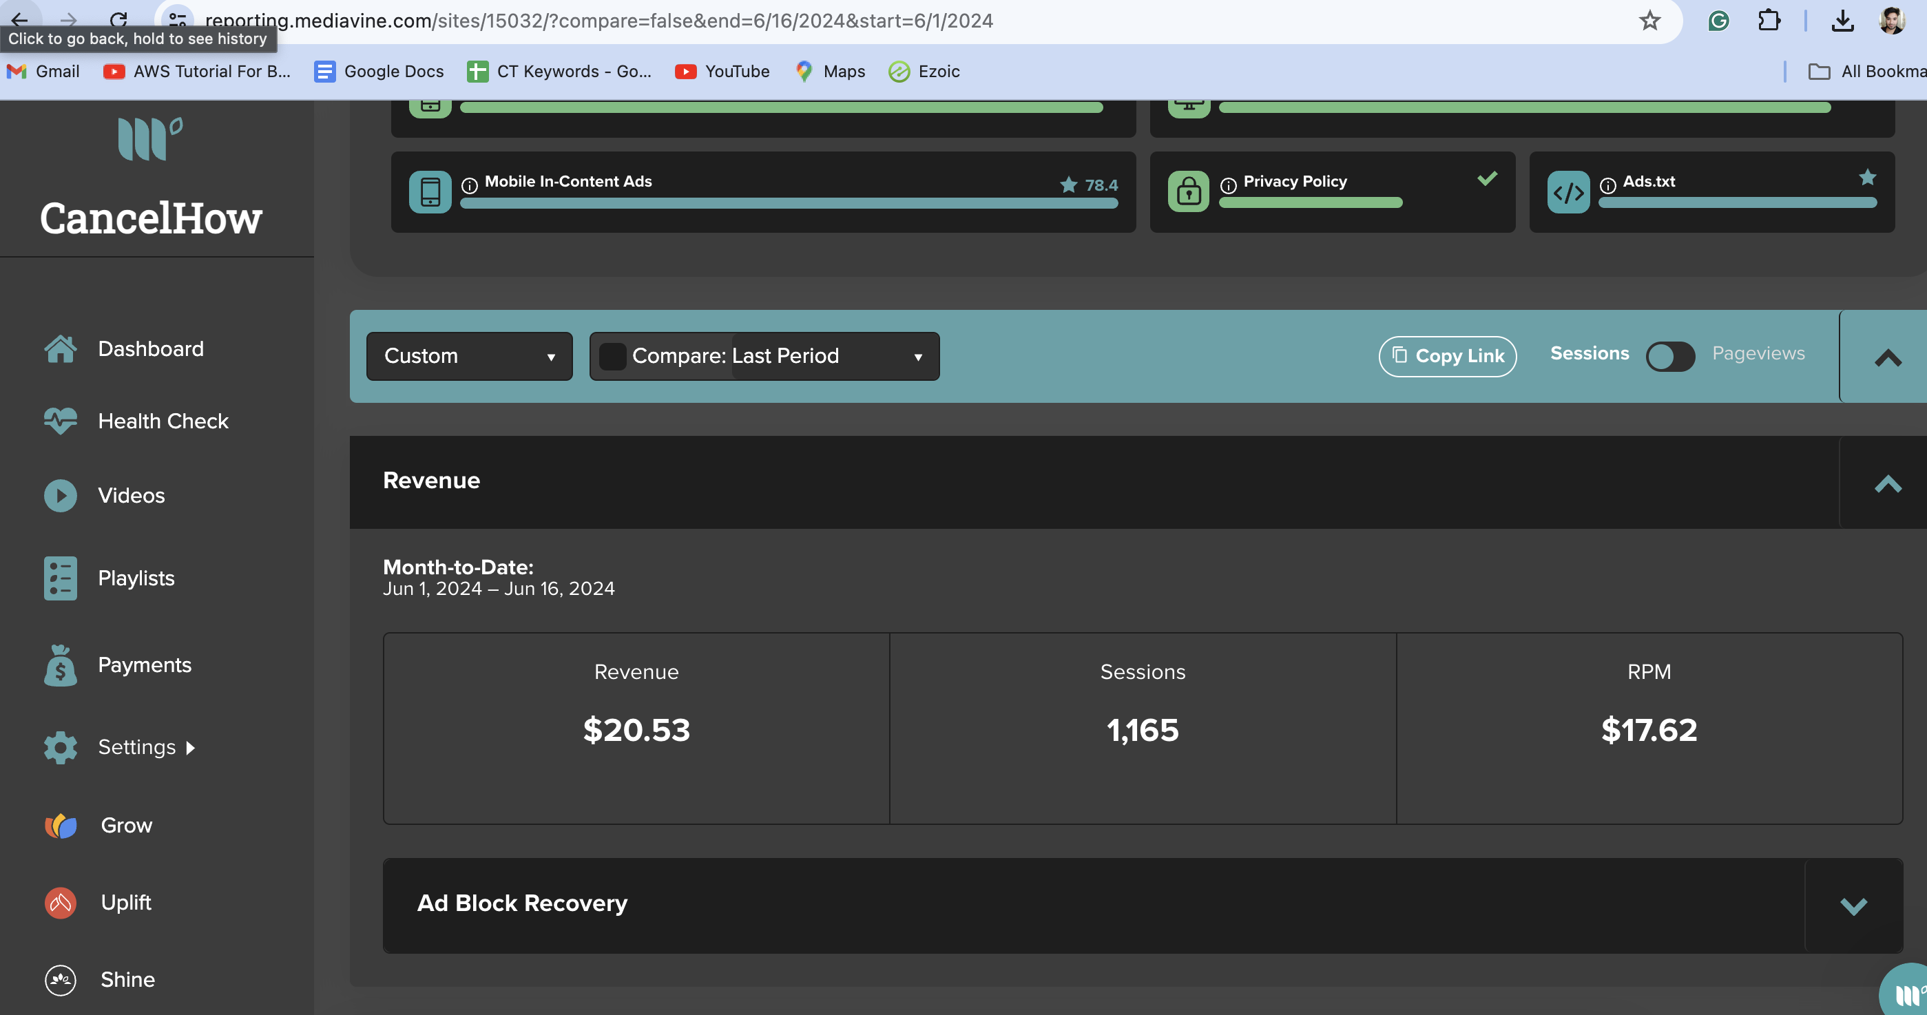This screenshot has height=1015, width=1927.
Task: Click the star icon on Ads.txt card
Action: click(1868, 177)
